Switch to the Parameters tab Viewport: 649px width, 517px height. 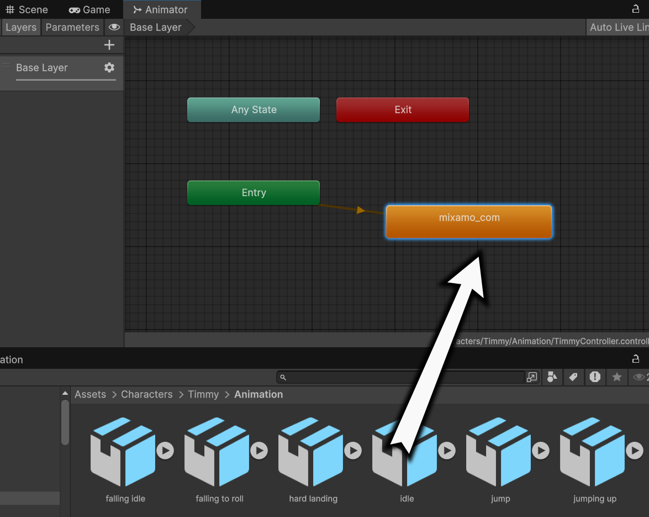[72, 27]
